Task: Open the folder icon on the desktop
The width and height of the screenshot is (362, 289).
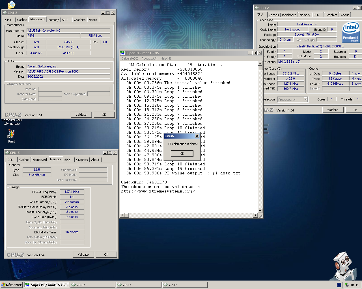Action: 11,4
